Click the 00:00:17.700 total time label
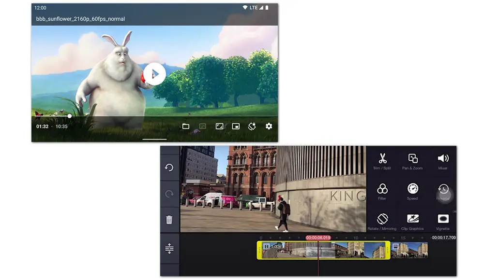 pyautogui.click(x=443, y=238)
